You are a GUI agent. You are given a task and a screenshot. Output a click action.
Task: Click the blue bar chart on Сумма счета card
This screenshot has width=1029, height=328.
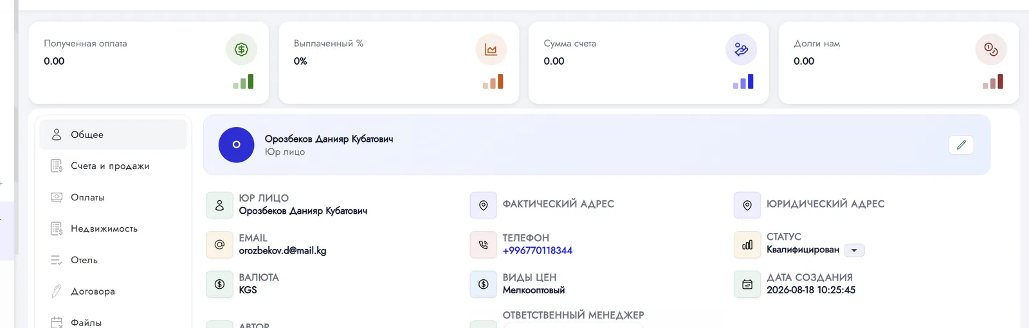click(x=743, y=82)
